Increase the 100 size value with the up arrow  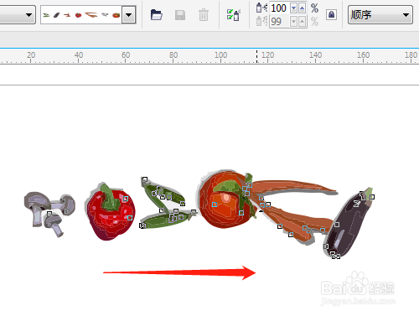tap(302, 8)
